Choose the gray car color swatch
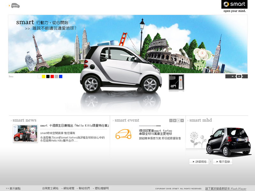This screenshot has width=255, height=191. 56,76
